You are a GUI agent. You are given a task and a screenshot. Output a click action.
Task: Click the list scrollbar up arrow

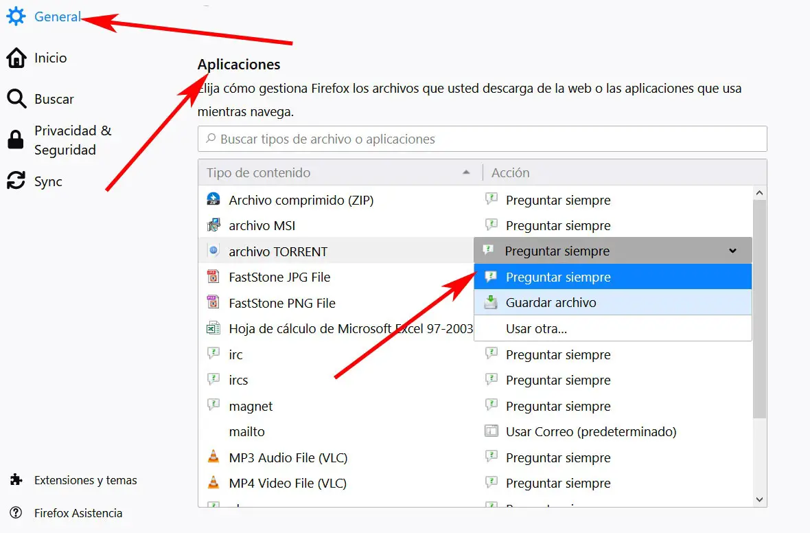(759, 193)
